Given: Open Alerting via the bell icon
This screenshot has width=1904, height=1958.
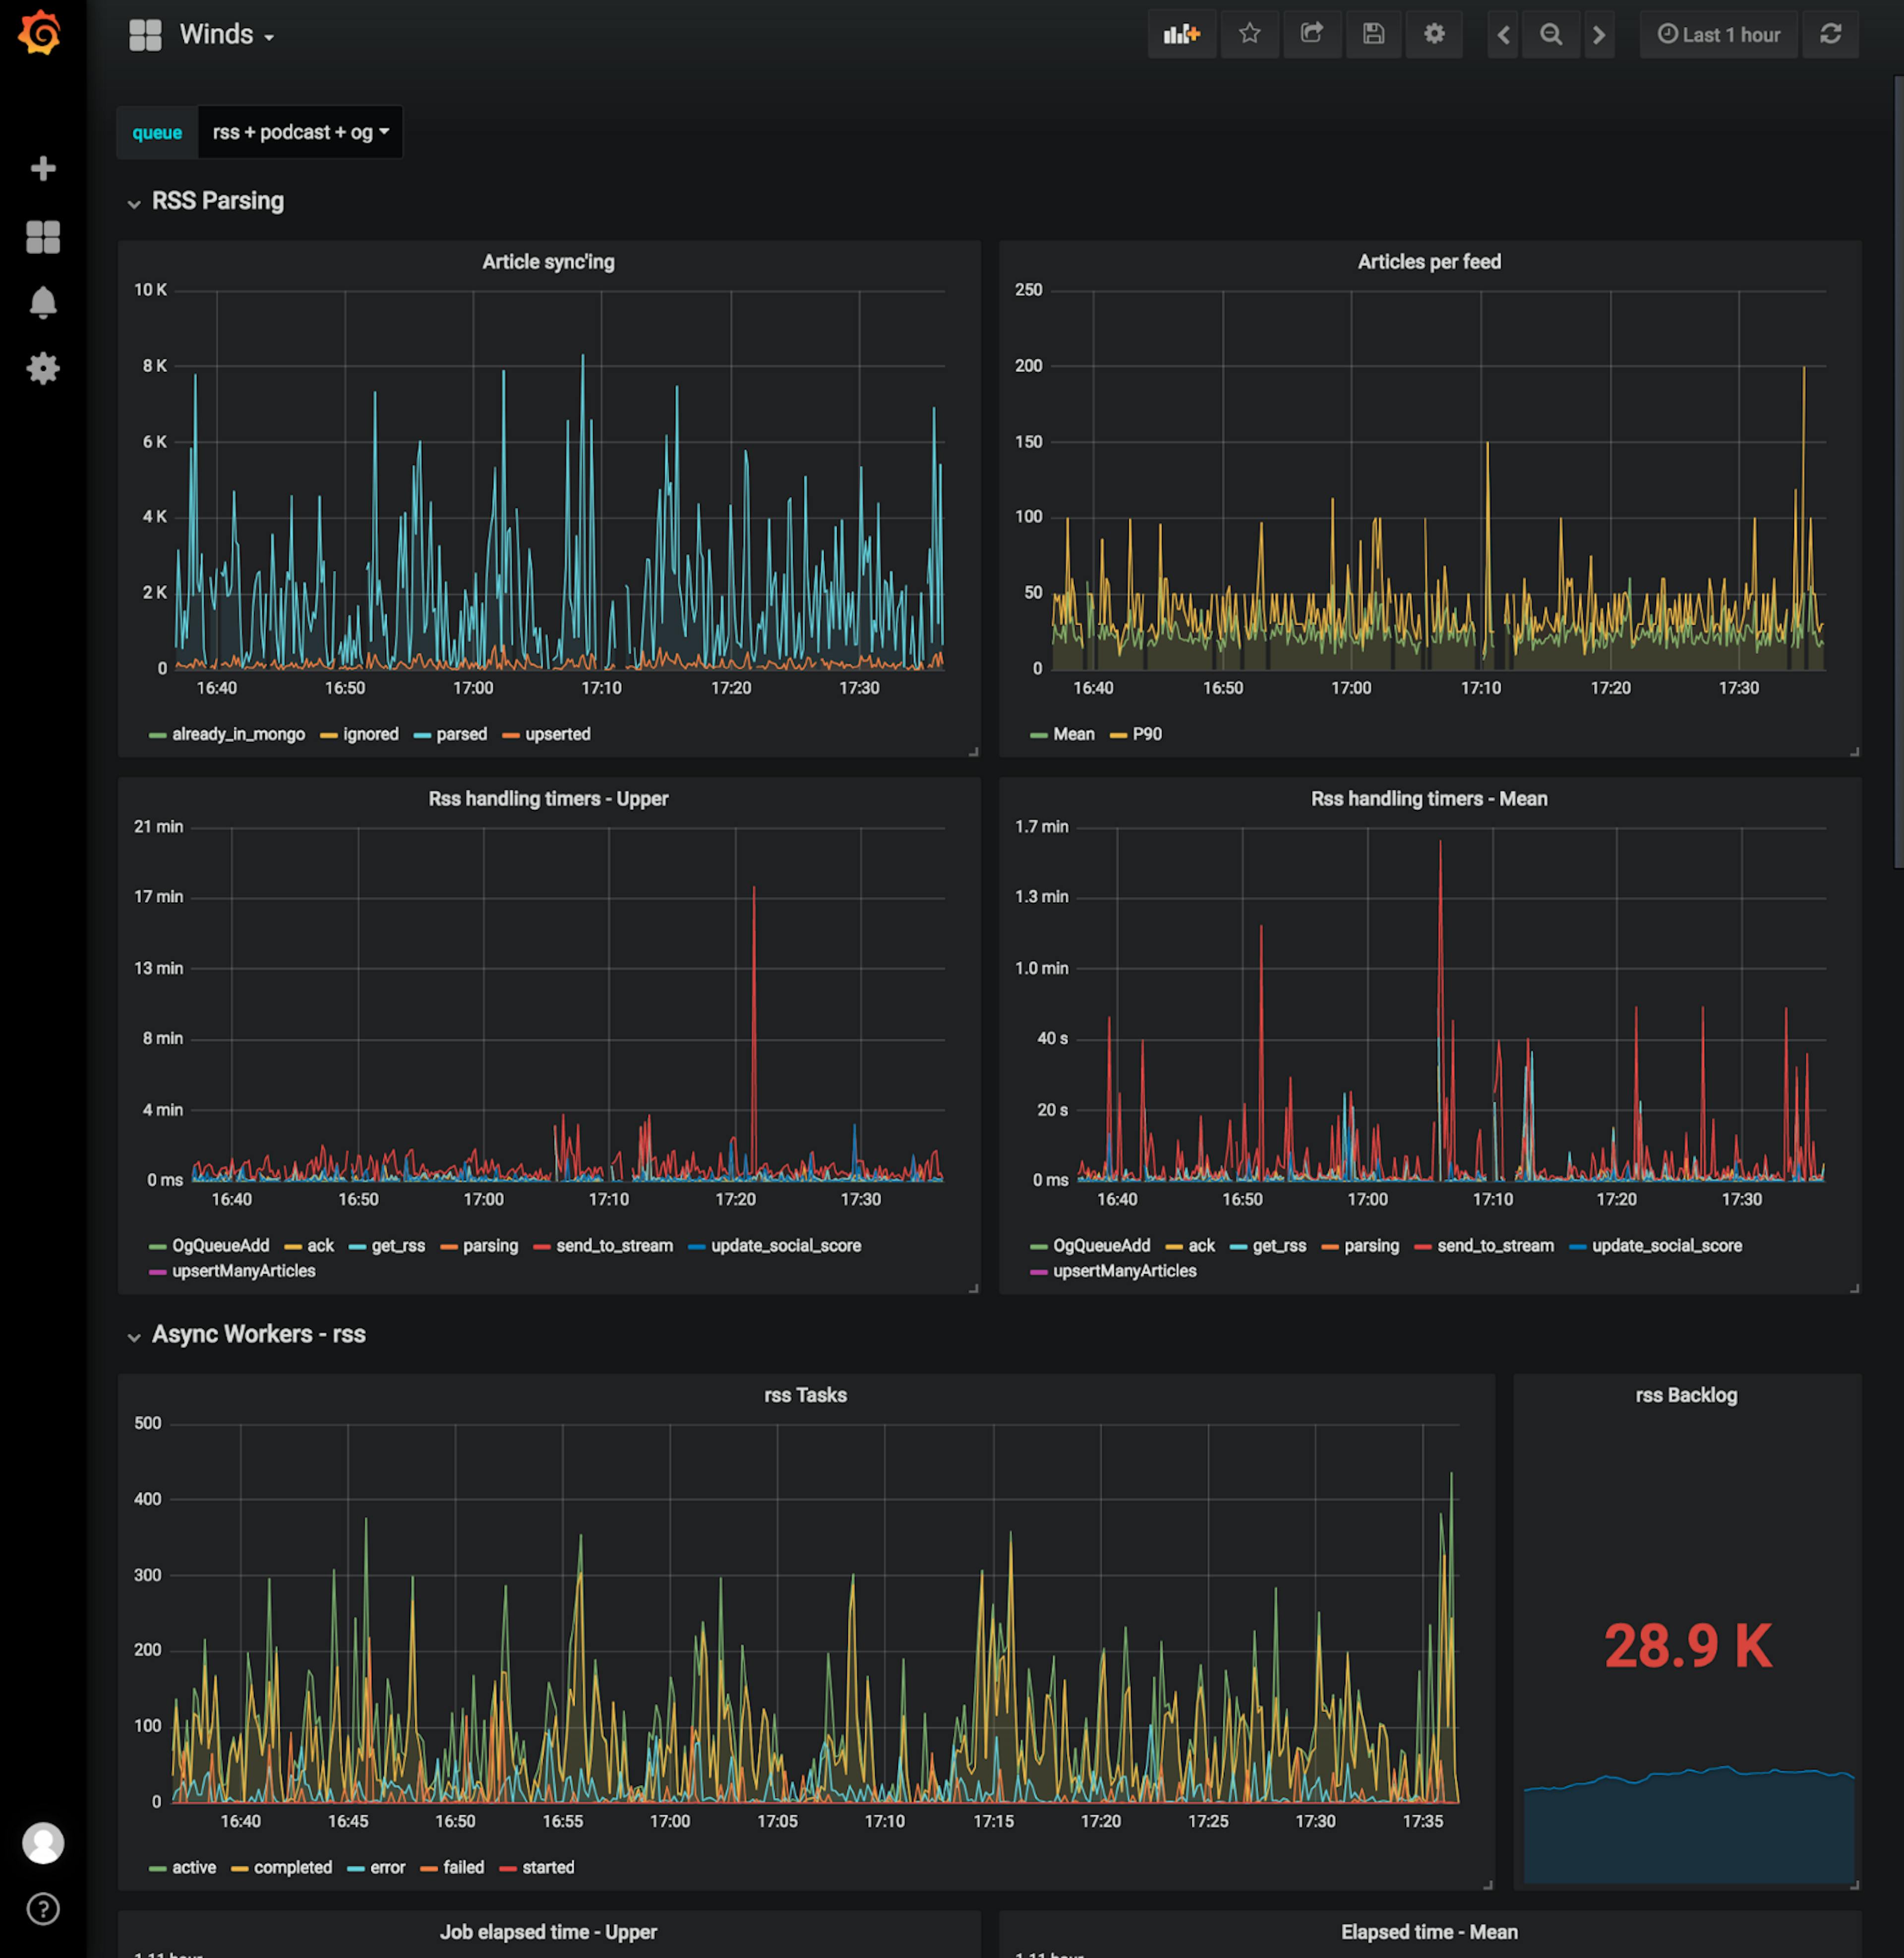Looking at the screenshot, I should pos(44,302).
